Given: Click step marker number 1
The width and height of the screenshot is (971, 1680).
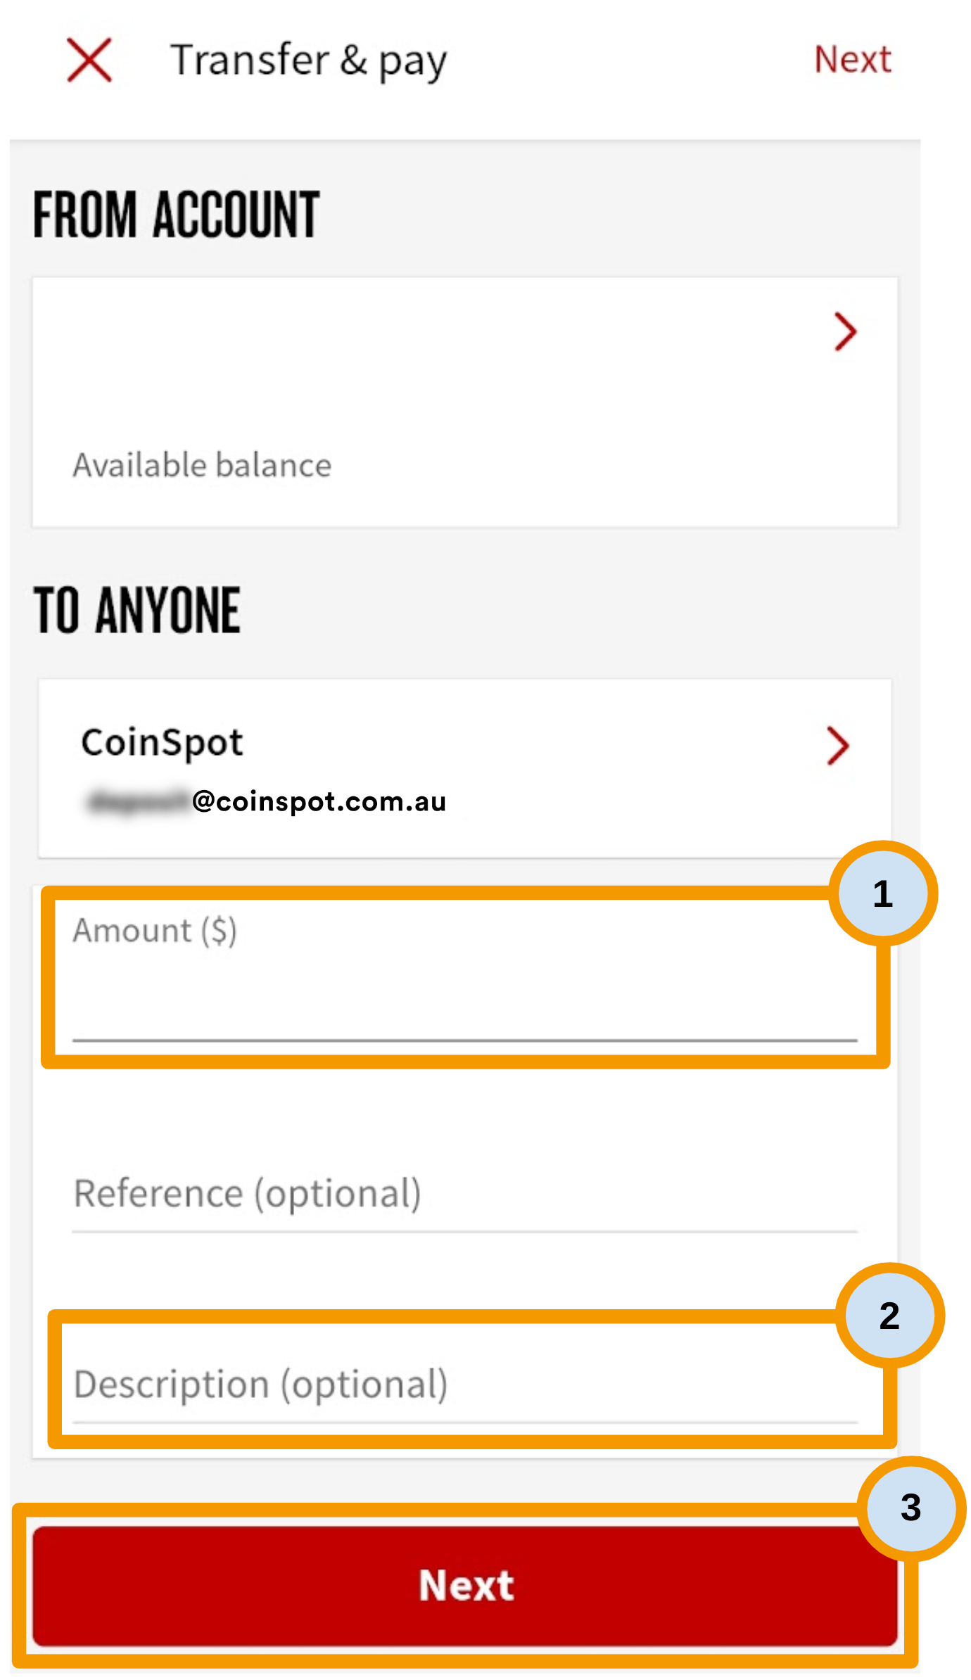Looking at the screenshot, I should 883,893.
